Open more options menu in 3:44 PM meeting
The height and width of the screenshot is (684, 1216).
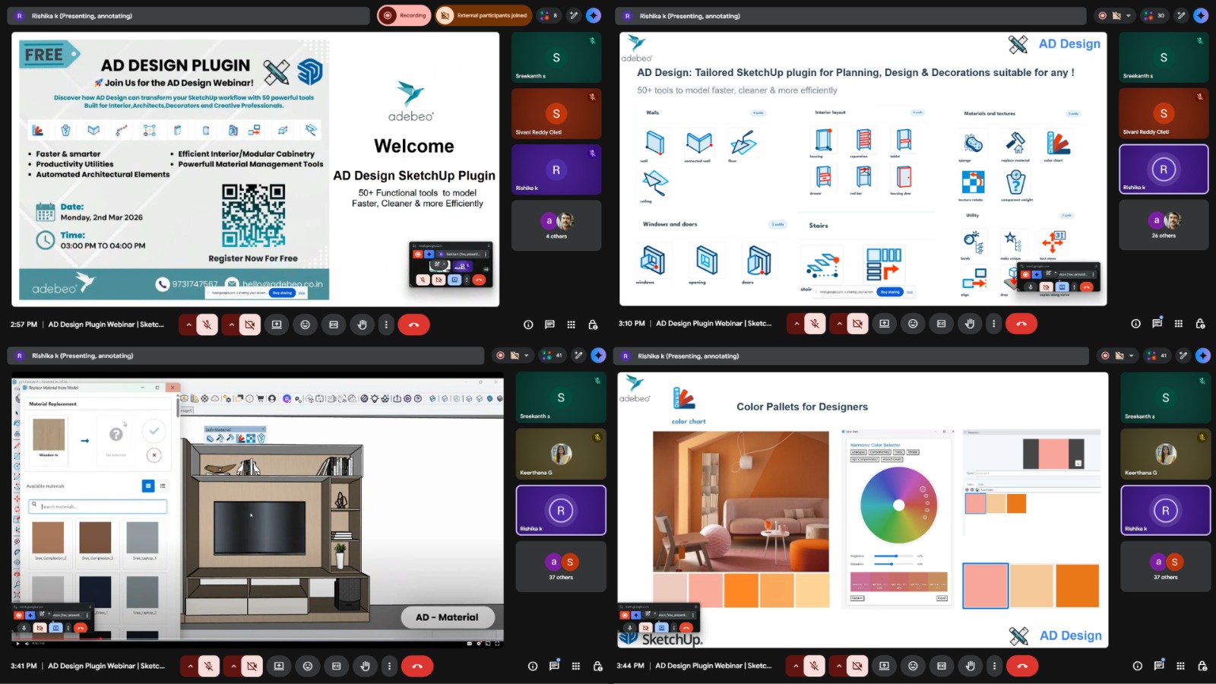(x=994, y=666)
